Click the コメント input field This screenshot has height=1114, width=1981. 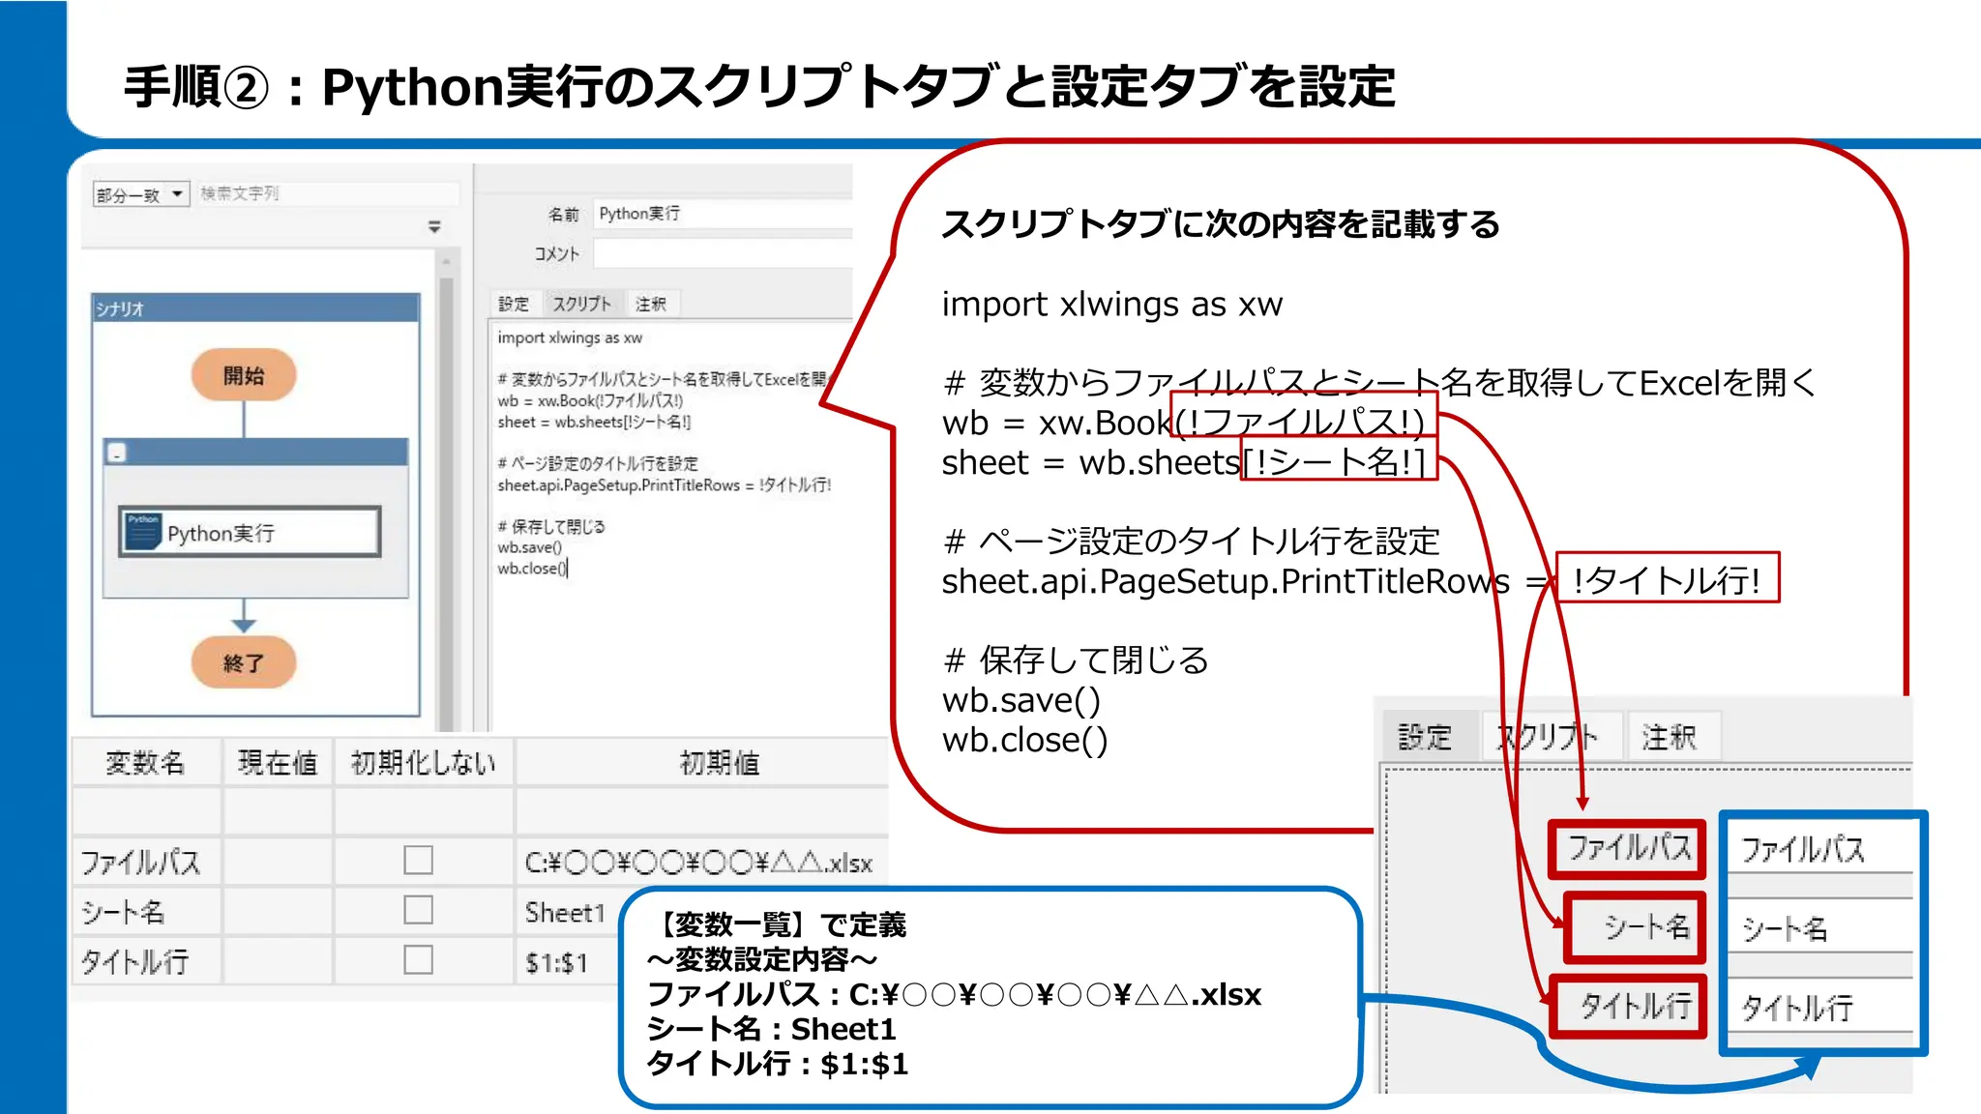(722, 253)
